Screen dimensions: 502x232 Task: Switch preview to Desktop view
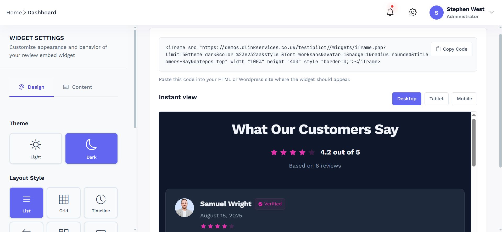tap(406, 99)
